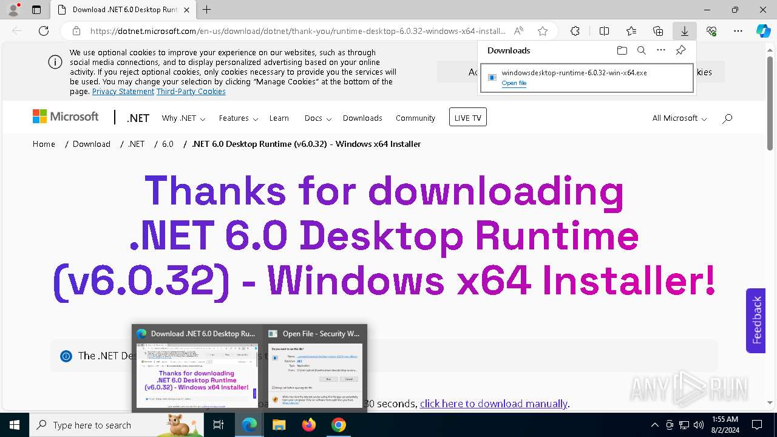The image size is (777, 437).
Task: Open the Edge profile icon
Action: (13, 10)
